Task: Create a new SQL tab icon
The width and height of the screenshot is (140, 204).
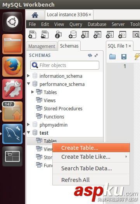Action: pyautogui.click(x=32, y=34)
